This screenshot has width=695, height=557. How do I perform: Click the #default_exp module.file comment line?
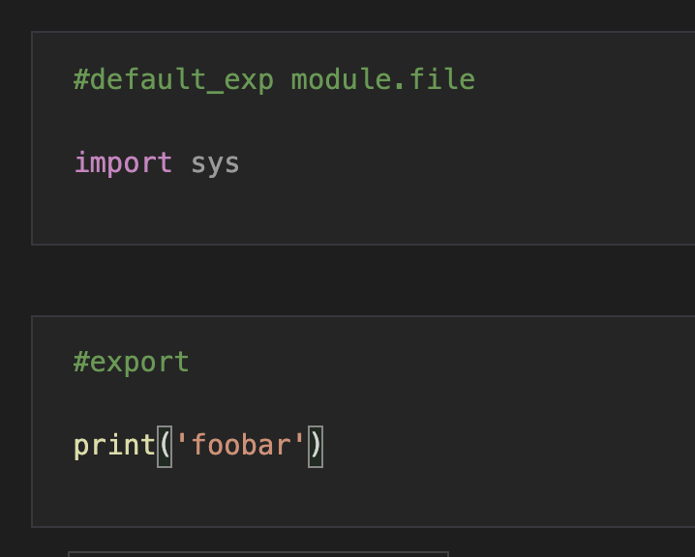click(274, 80)
